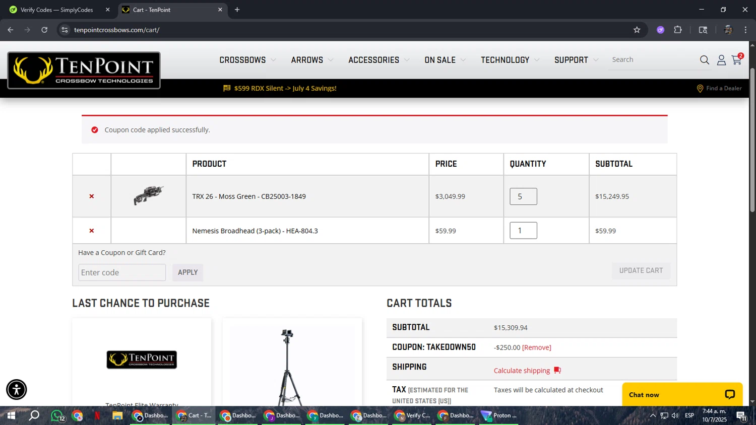Click the shipping truck icon

click(557, 370)
